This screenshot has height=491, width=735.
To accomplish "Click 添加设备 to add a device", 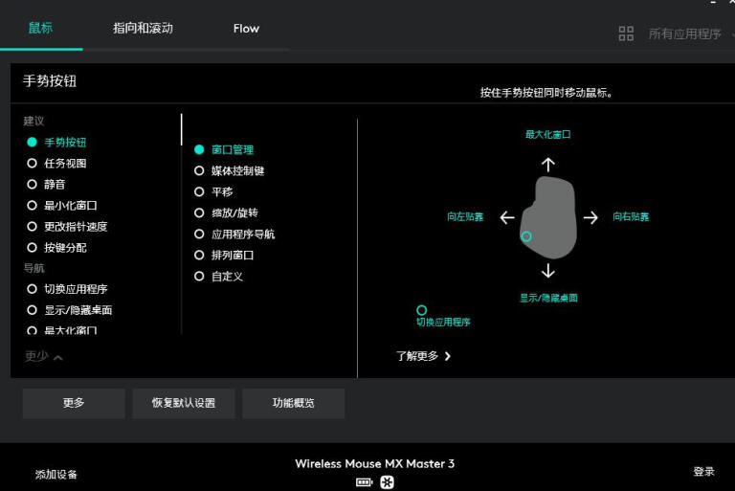I will (56, 474).
